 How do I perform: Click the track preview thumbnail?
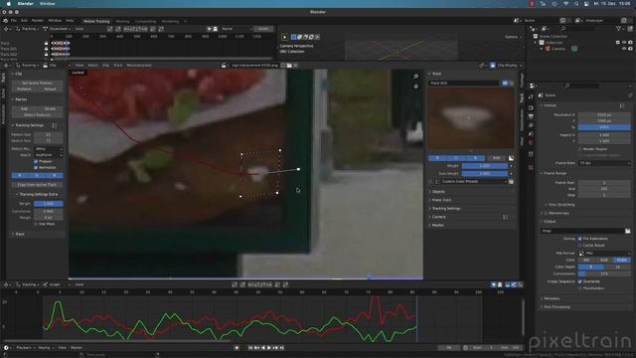471,118
